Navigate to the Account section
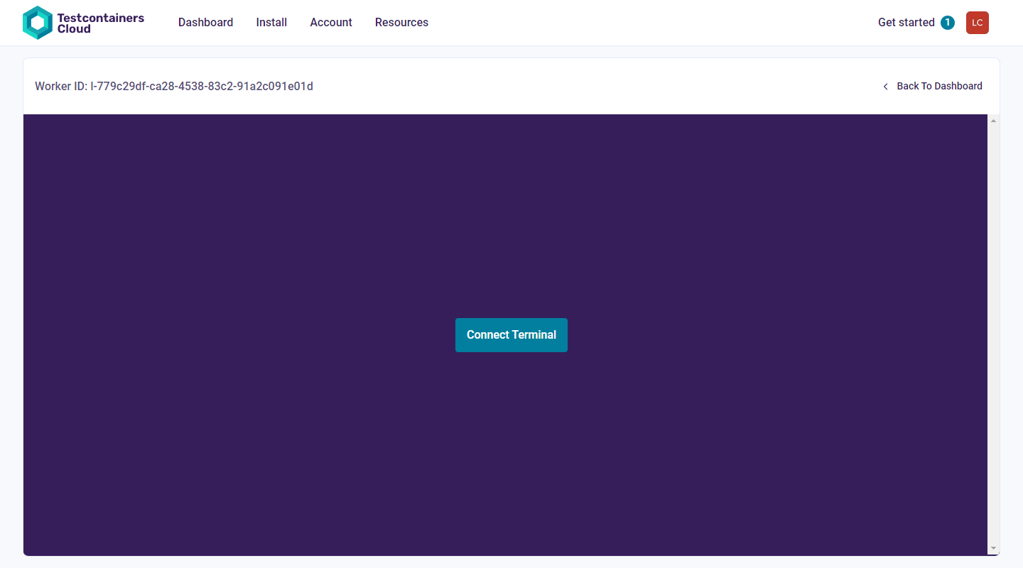The height and width of the screenshot is (568, 1023). (x=331, y=22)
